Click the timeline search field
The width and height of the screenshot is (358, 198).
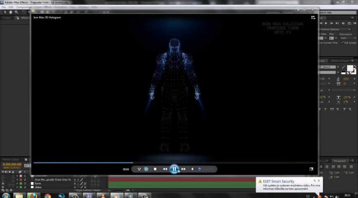click(x=27, y=165)
